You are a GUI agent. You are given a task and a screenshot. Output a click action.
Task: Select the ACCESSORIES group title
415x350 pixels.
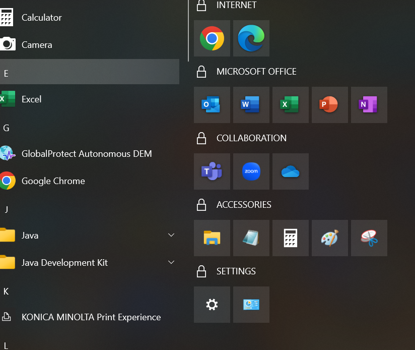[x=244, y=205]
